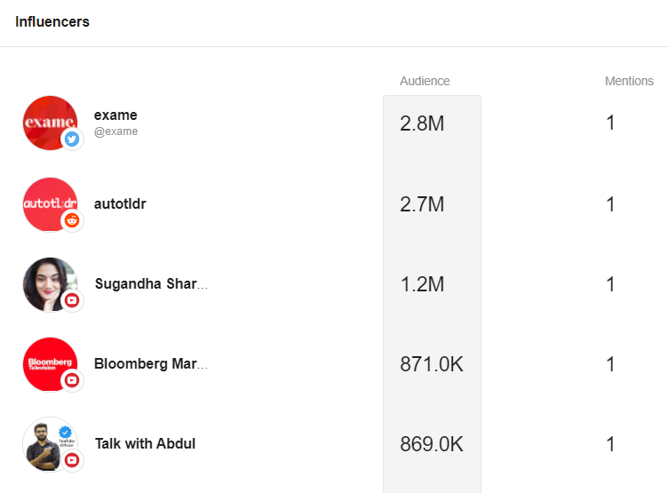
Task: Open the Bloomberg Mar... name link
Action: click(x=151, y=363)
